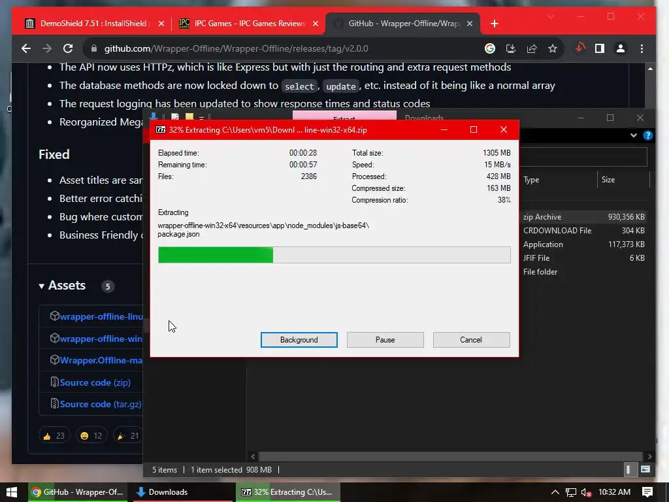Switch Explorer to large icons view
Image resolution: width=669 pixels, height=502 pixels.
(x=645, y=469)
